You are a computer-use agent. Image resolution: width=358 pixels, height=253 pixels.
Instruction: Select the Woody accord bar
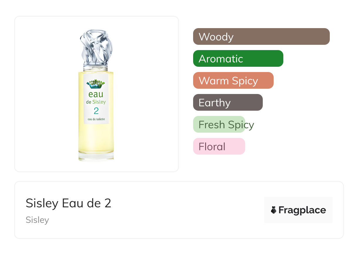[261, 37]
